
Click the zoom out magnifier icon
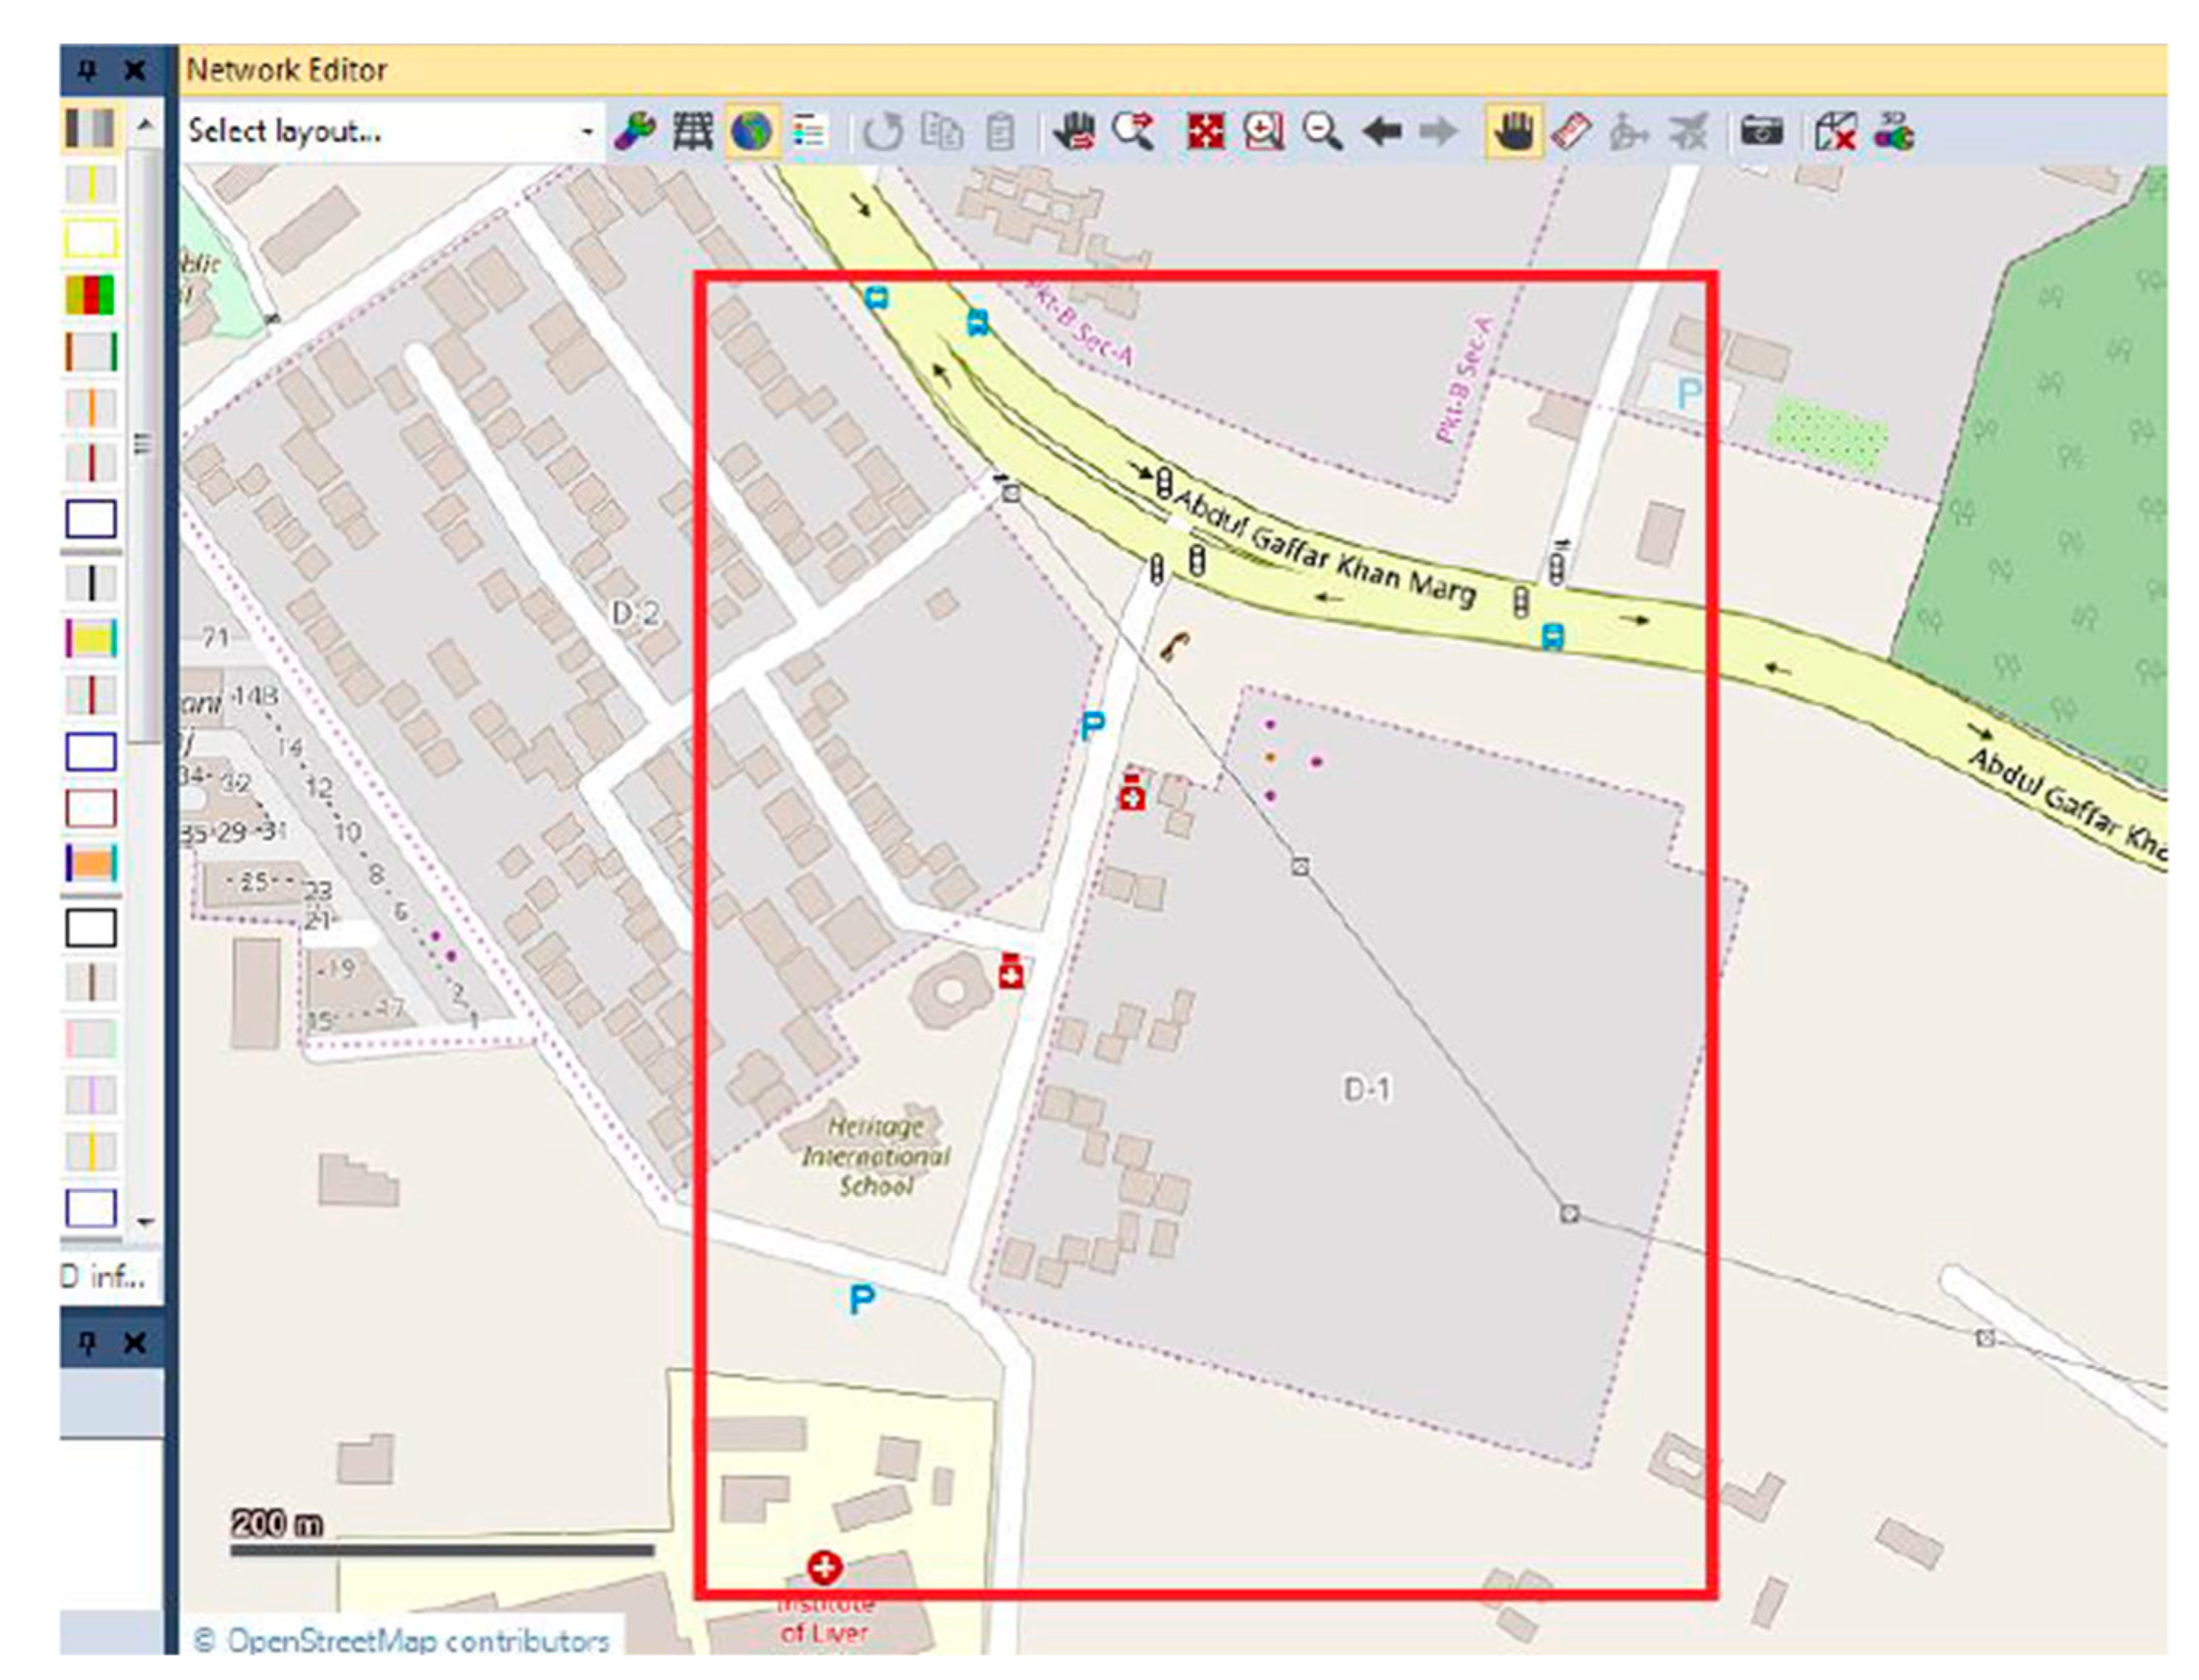click(1321, 131)
